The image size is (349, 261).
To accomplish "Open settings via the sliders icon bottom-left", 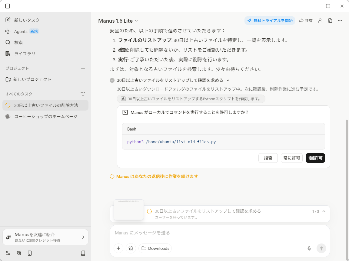I will pyautogui.click(x=8, y=253).
